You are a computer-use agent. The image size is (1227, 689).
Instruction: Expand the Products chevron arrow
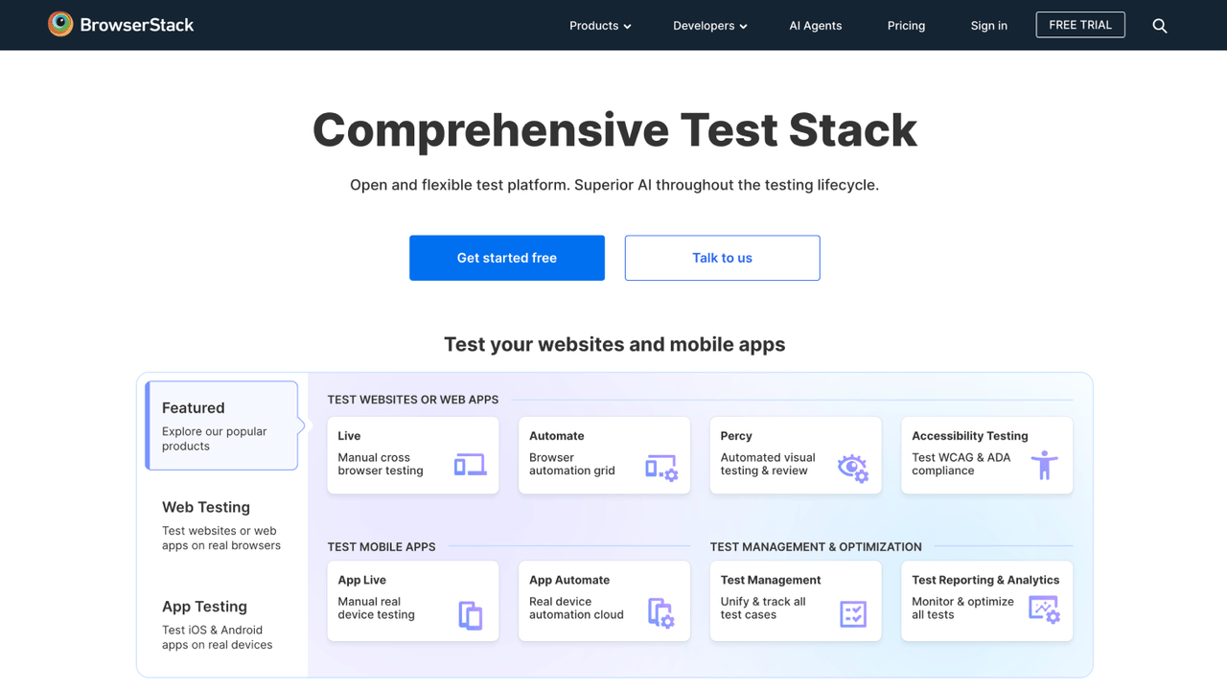[x=628, y=27]
